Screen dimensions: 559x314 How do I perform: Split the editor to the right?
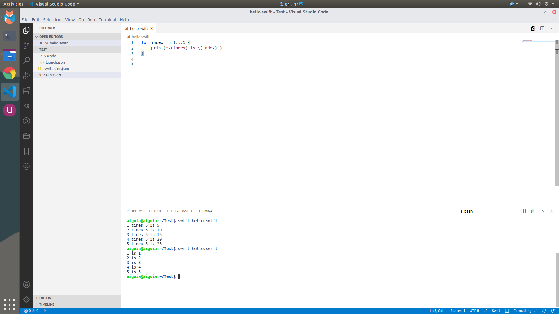tap(542, 28)
